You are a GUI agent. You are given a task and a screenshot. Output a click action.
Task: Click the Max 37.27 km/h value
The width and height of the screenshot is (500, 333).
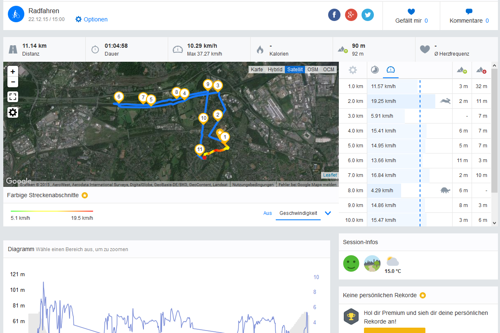pyautogui.click(x=204, y=54)
